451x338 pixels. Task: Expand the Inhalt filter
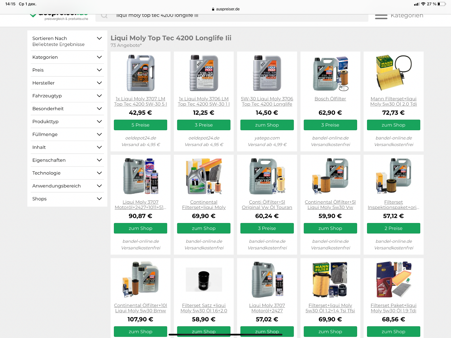pyautogui.click(x=67, y=147)
